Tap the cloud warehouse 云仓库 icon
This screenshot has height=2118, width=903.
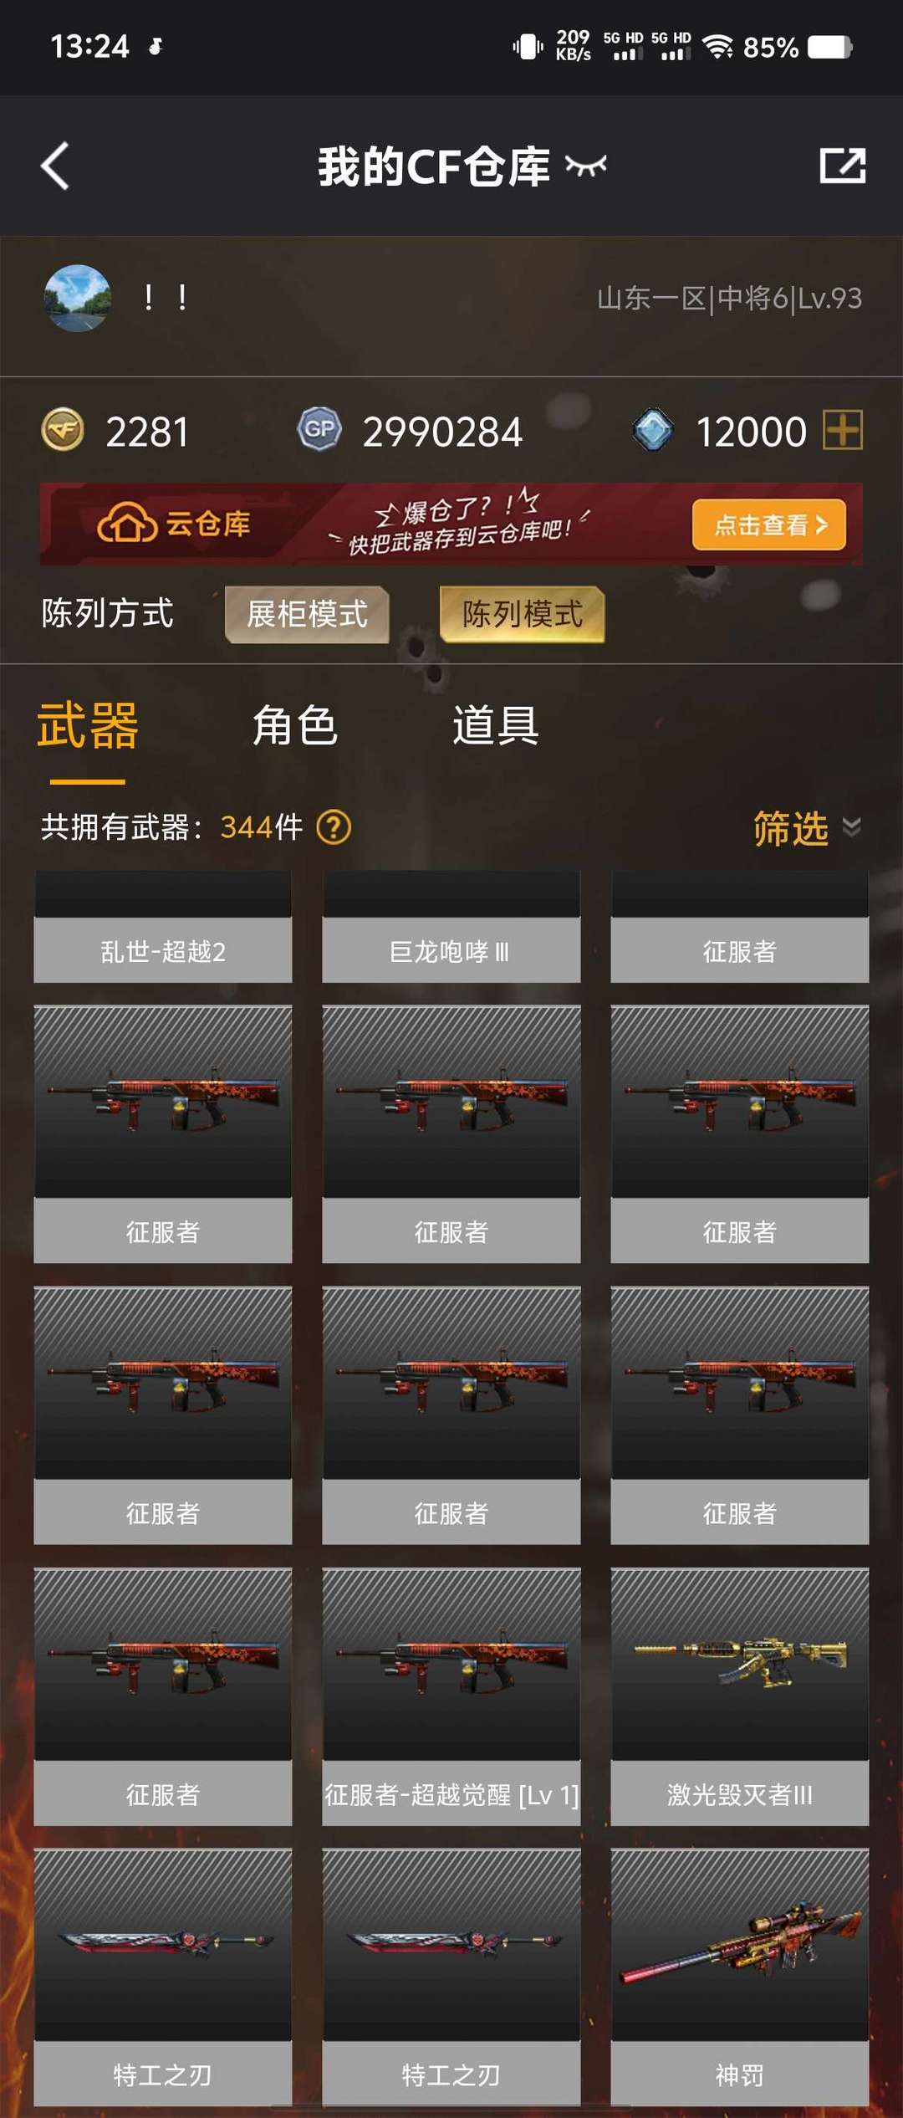[127, 524]
